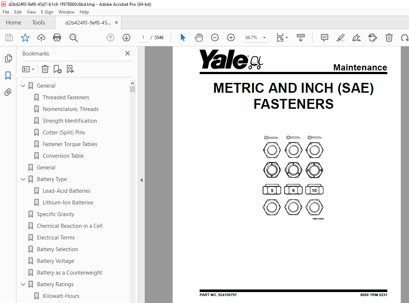Click the scrolling mode keyboard icon

pyautogui.click(x=300, y=38)
